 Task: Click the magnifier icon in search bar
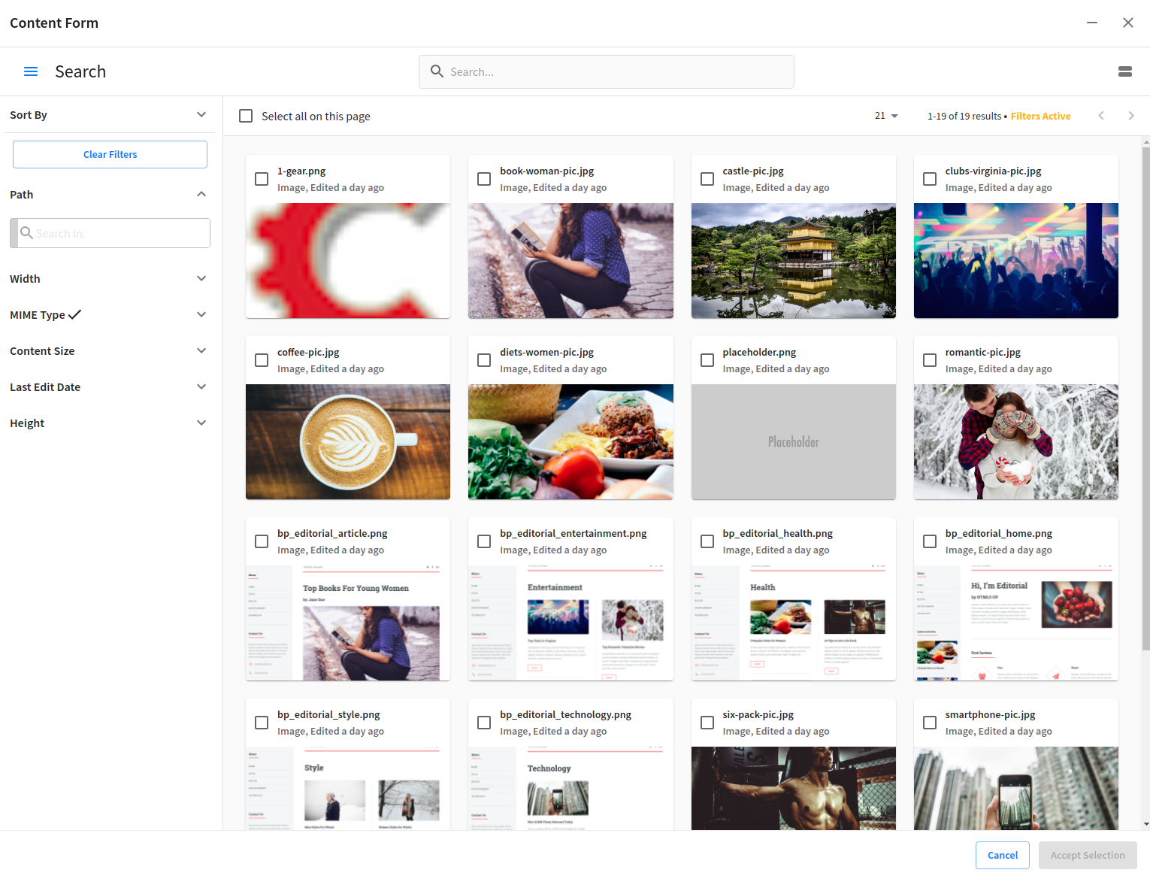(x=437, y=71)
